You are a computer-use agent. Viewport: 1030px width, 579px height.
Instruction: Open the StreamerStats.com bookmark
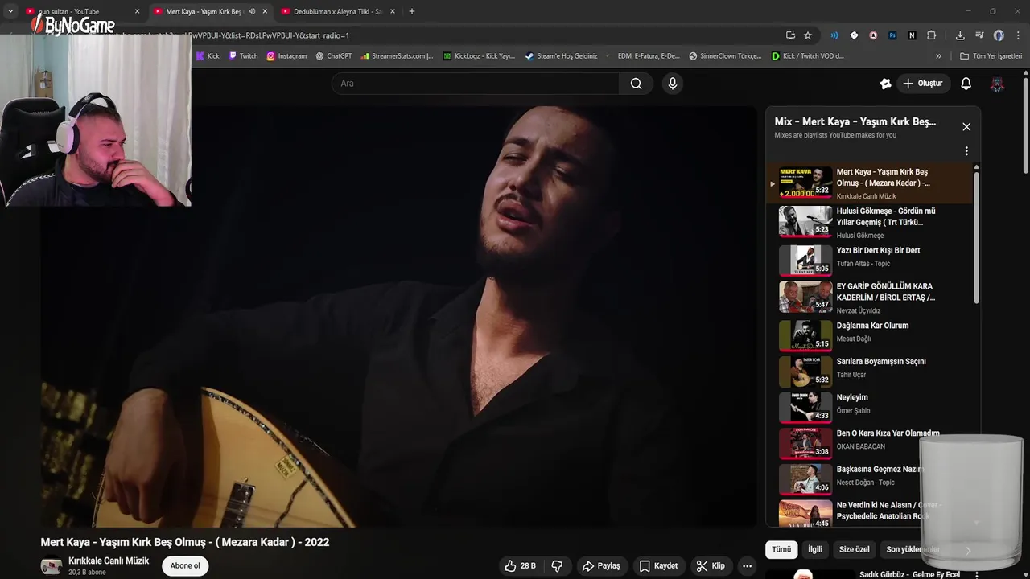(397, 56)
